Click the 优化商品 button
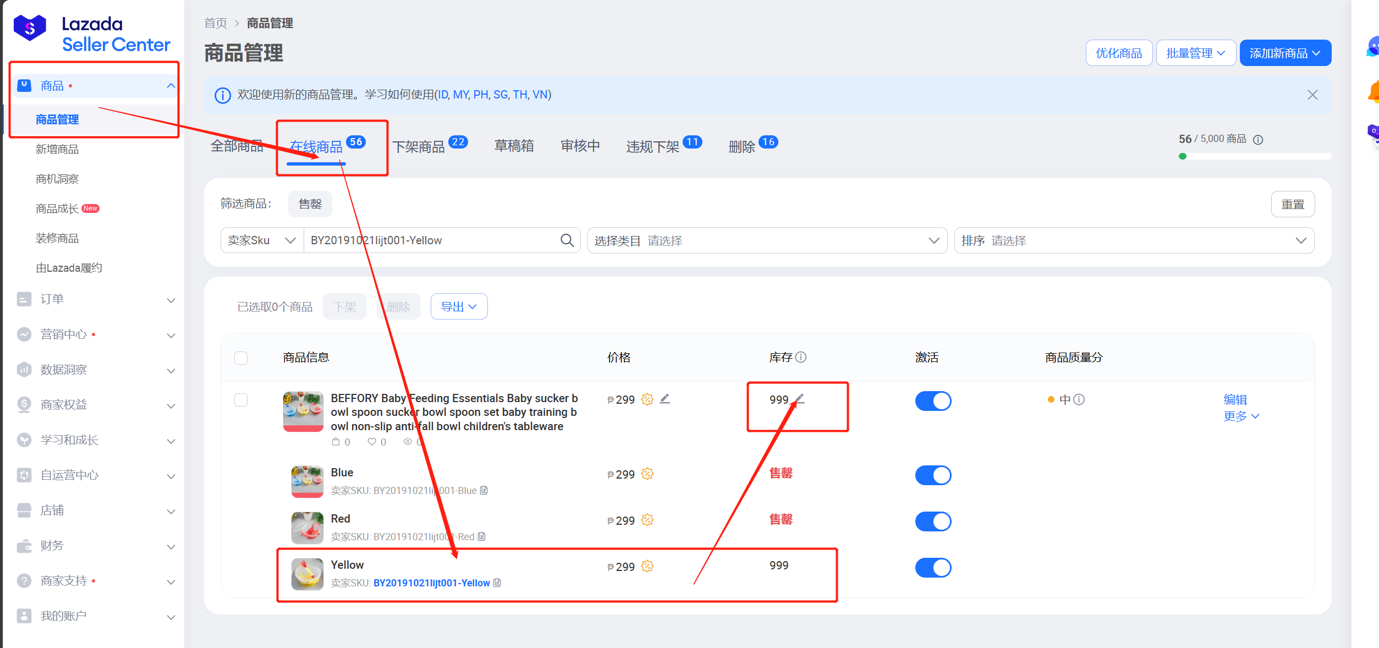This screenshot has height=648, width=1379. coord(1119,53)
